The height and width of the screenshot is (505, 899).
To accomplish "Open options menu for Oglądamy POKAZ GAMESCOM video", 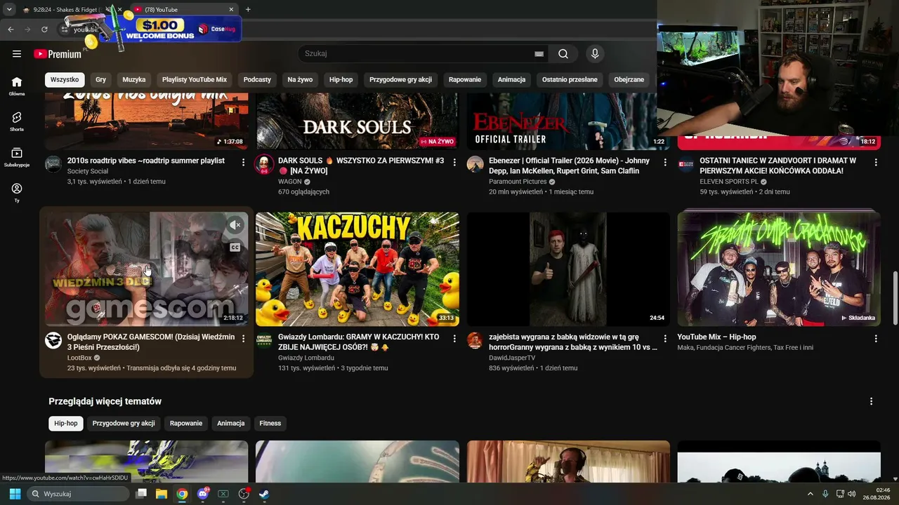I will (244, 339).
